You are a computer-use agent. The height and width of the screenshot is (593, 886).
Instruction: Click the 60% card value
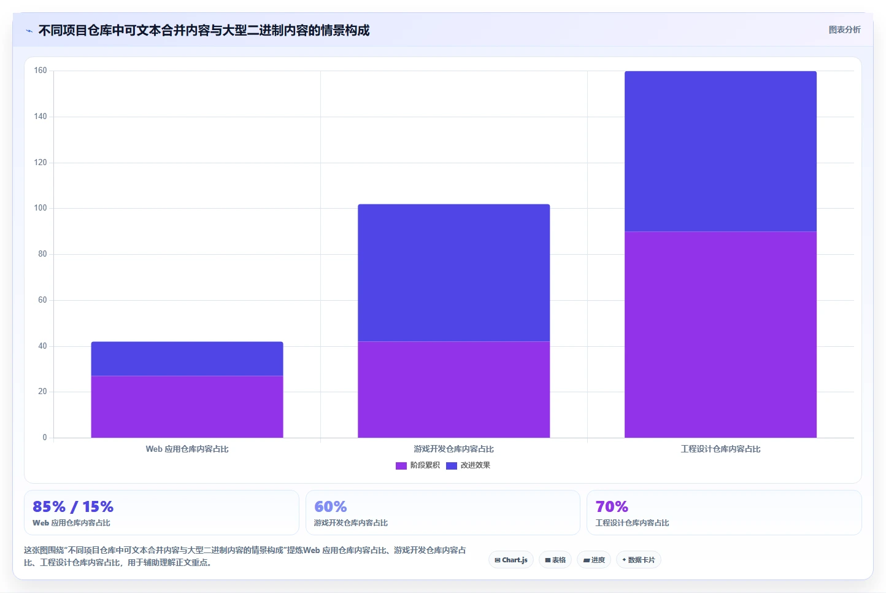[330, 507]
